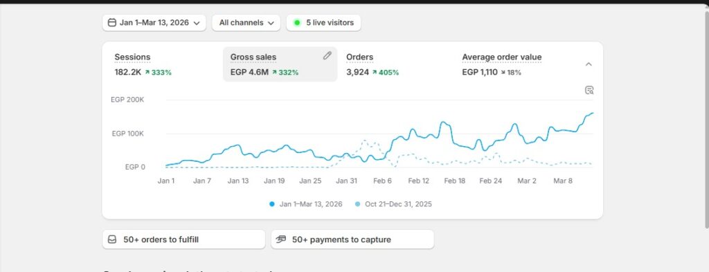Image resolution: width=709 pixels, height=272 pixels.
Task: Open the chart report view icon
Action: point(589,90)
